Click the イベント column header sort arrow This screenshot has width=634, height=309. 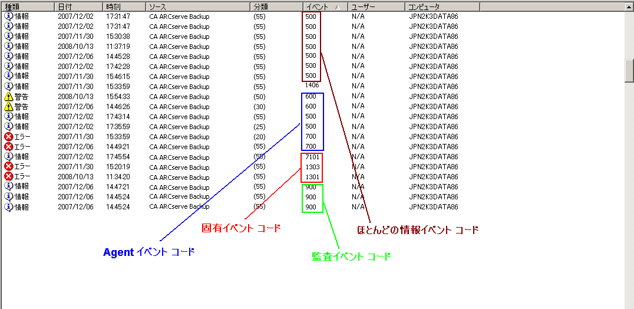(338, 7)
